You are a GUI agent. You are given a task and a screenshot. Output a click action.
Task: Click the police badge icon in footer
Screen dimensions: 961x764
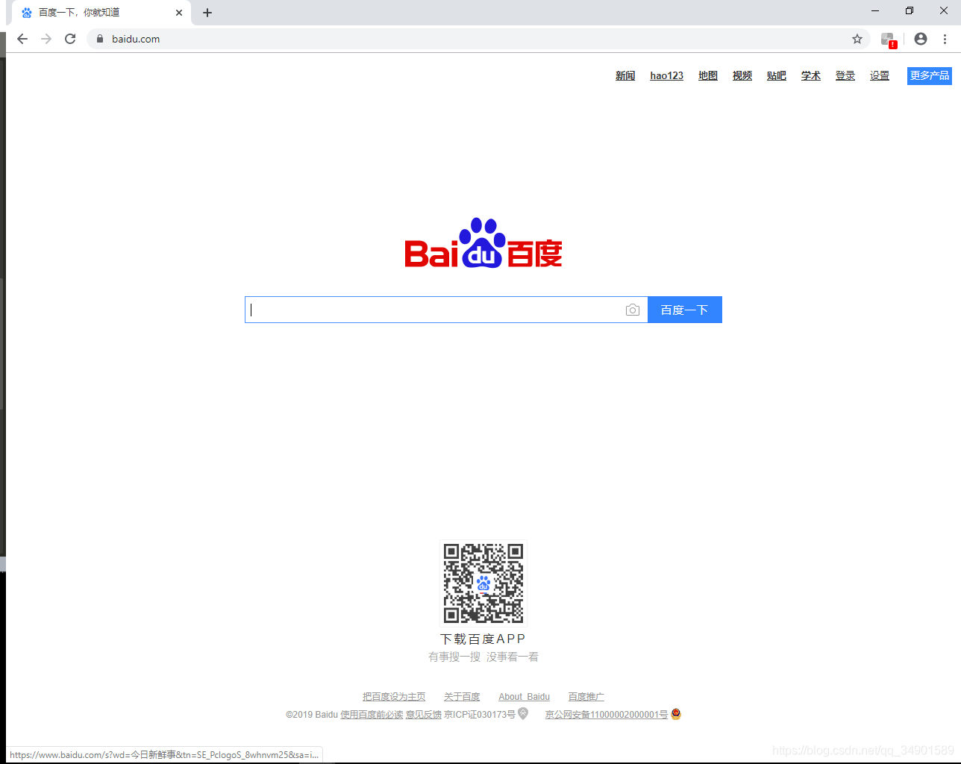676,714
